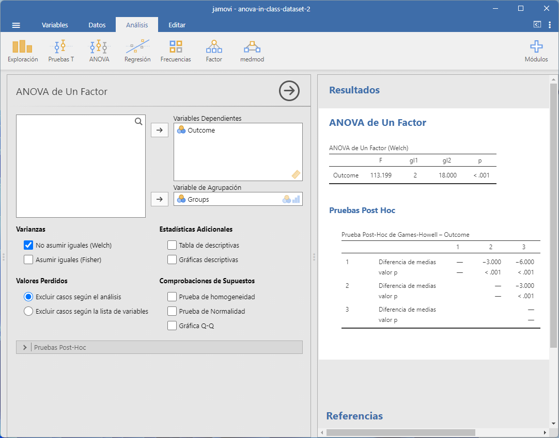Enable Asumir iguales (Fisher) checkbox
559x438 pixels.
(28, 260)
